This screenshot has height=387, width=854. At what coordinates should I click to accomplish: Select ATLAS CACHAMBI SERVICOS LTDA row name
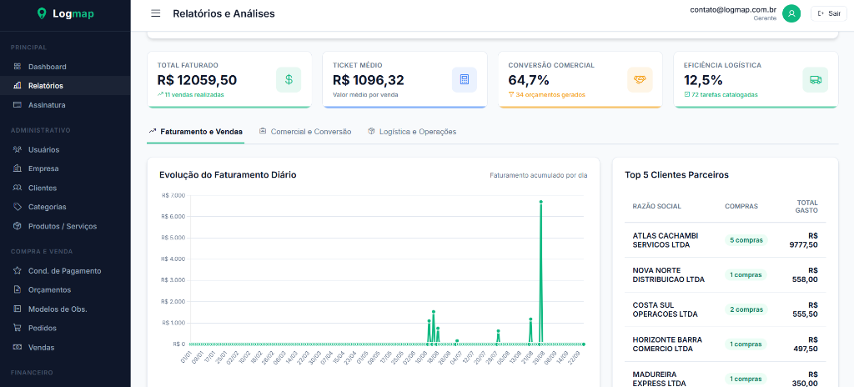[x=666, y=240]
